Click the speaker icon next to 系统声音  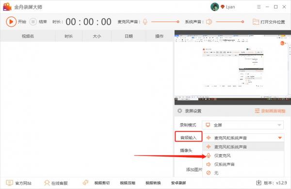(209, 22)
